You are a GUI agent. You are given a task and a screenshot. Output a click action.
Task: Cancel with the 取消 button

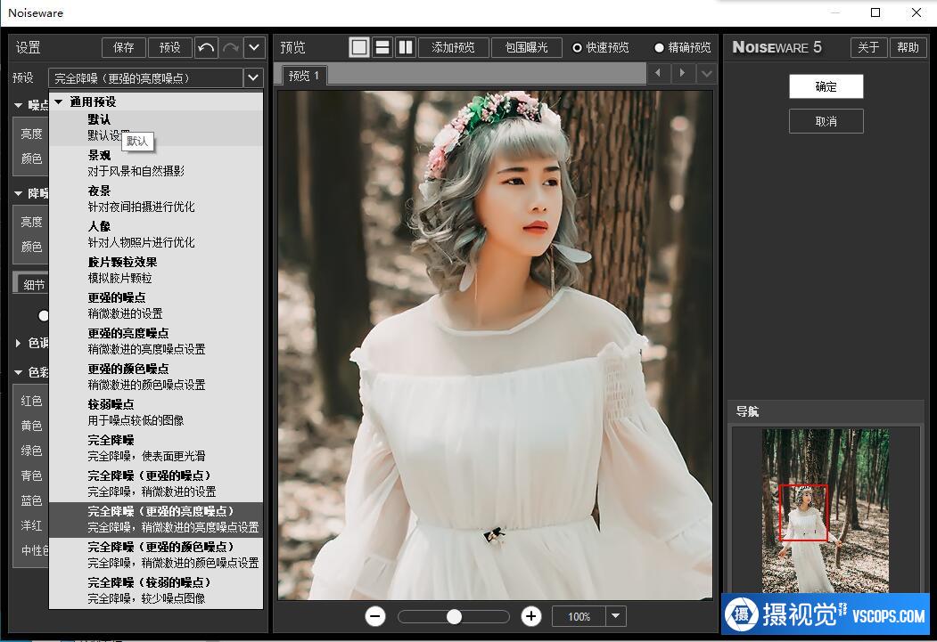(826, 121)
